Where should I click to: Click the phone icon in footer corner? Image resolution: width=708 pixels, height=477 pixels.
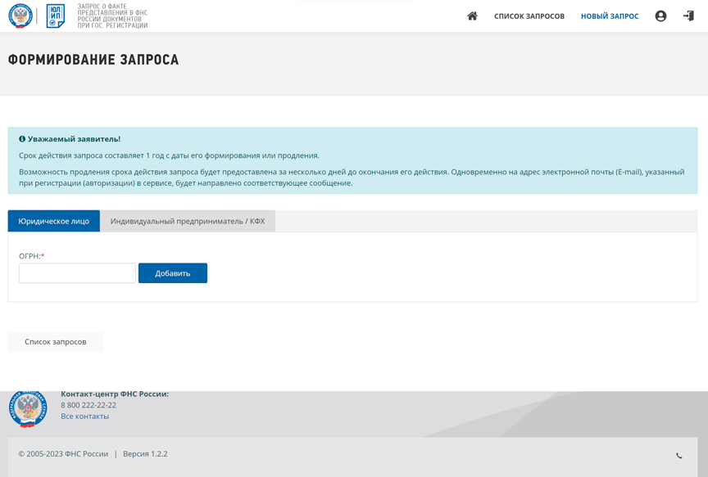click(678, 456)
